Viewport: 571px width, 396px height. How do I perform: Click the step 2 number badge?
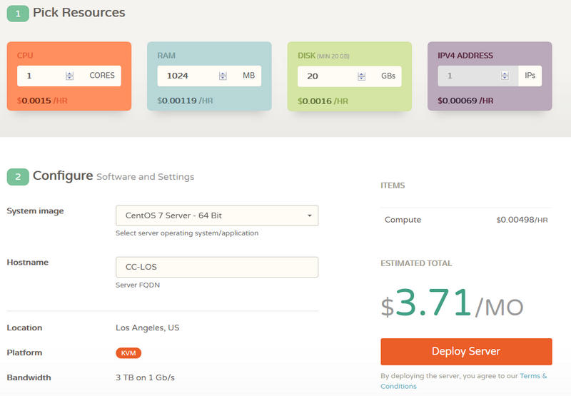[x=18, y=176]
